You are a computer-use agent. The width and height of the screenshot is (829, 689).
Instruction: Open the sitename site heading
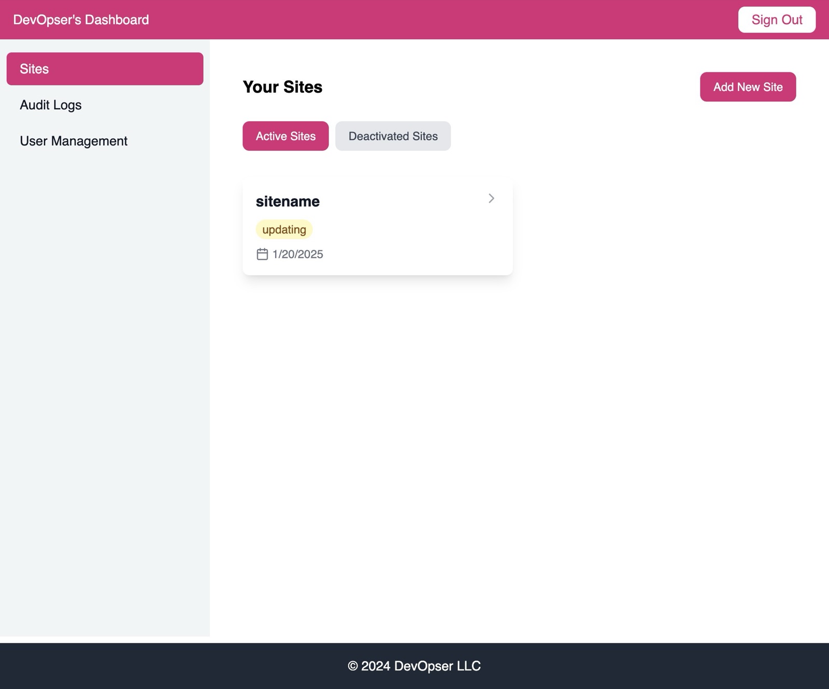288,201
